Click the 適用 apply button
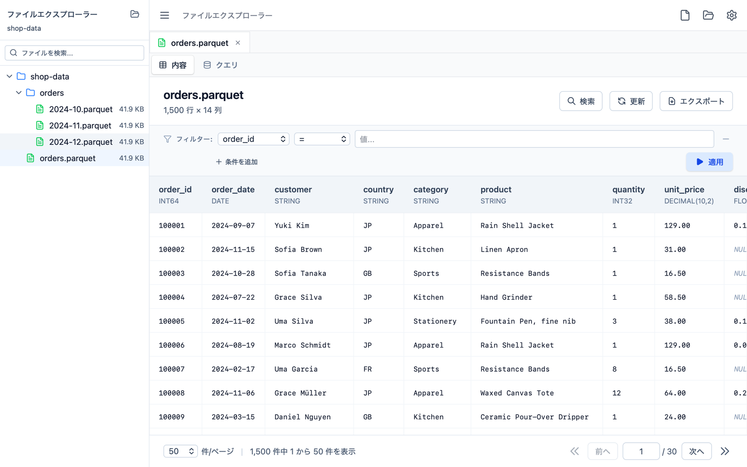Screen dimensions: 747x467 [x=709, y=162]
